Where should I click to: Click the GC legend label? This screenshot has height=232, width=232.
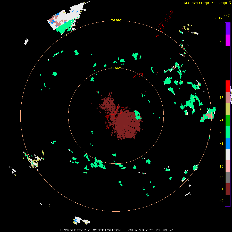[221, 178]
